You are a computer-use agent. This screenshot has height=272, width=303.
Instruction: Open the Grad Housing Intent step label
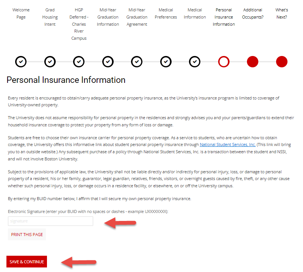point(50,17)
